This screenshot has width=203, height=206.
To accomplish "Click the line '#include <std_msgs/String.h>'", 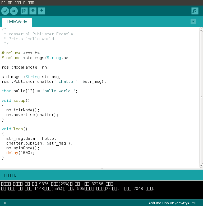I will (35, 58).
